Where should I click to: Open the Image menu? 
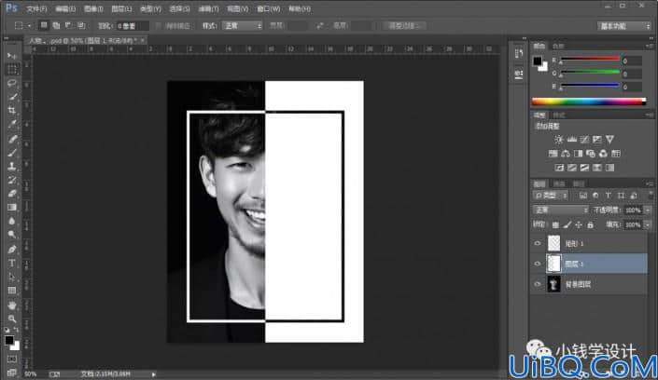pyautogui.click(x=93, y=8)
